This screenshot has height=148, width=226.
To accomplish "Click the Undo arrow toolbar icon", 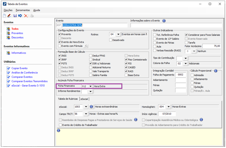I will (20, 16).
